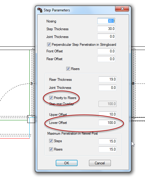Focus the Front Offset input field
The height and width of the screenshot is (179, 145).
coord(106,51)
